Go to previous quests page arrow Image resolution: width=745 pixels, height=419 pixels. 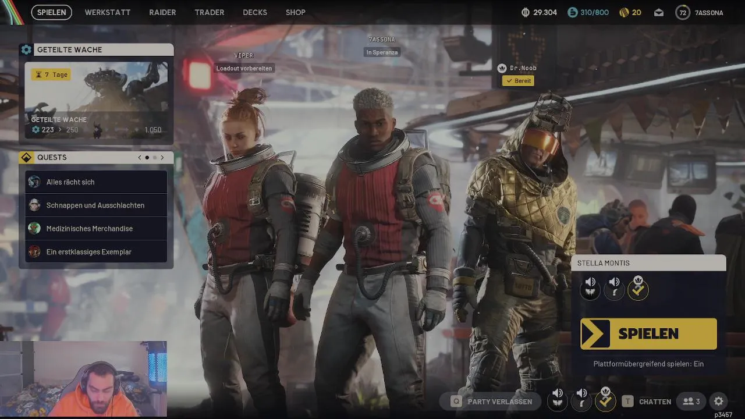point(140,158)
